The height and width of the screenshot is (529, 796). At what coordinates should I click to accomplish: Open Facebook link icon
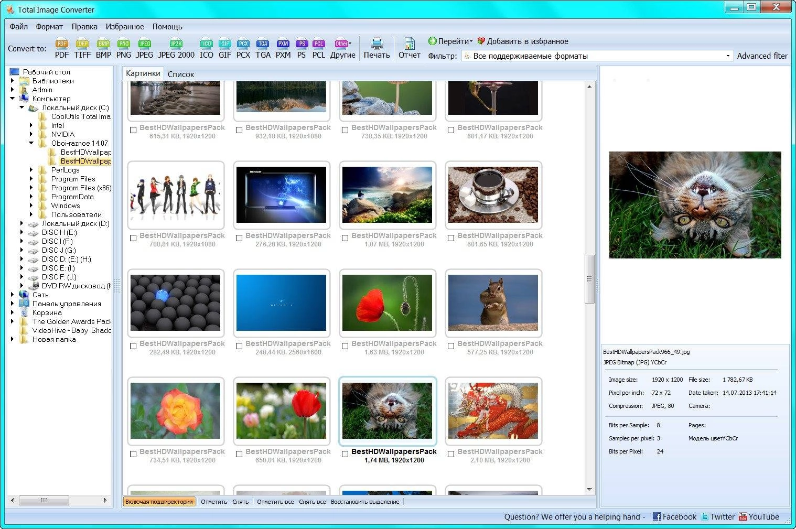[657, 517]
